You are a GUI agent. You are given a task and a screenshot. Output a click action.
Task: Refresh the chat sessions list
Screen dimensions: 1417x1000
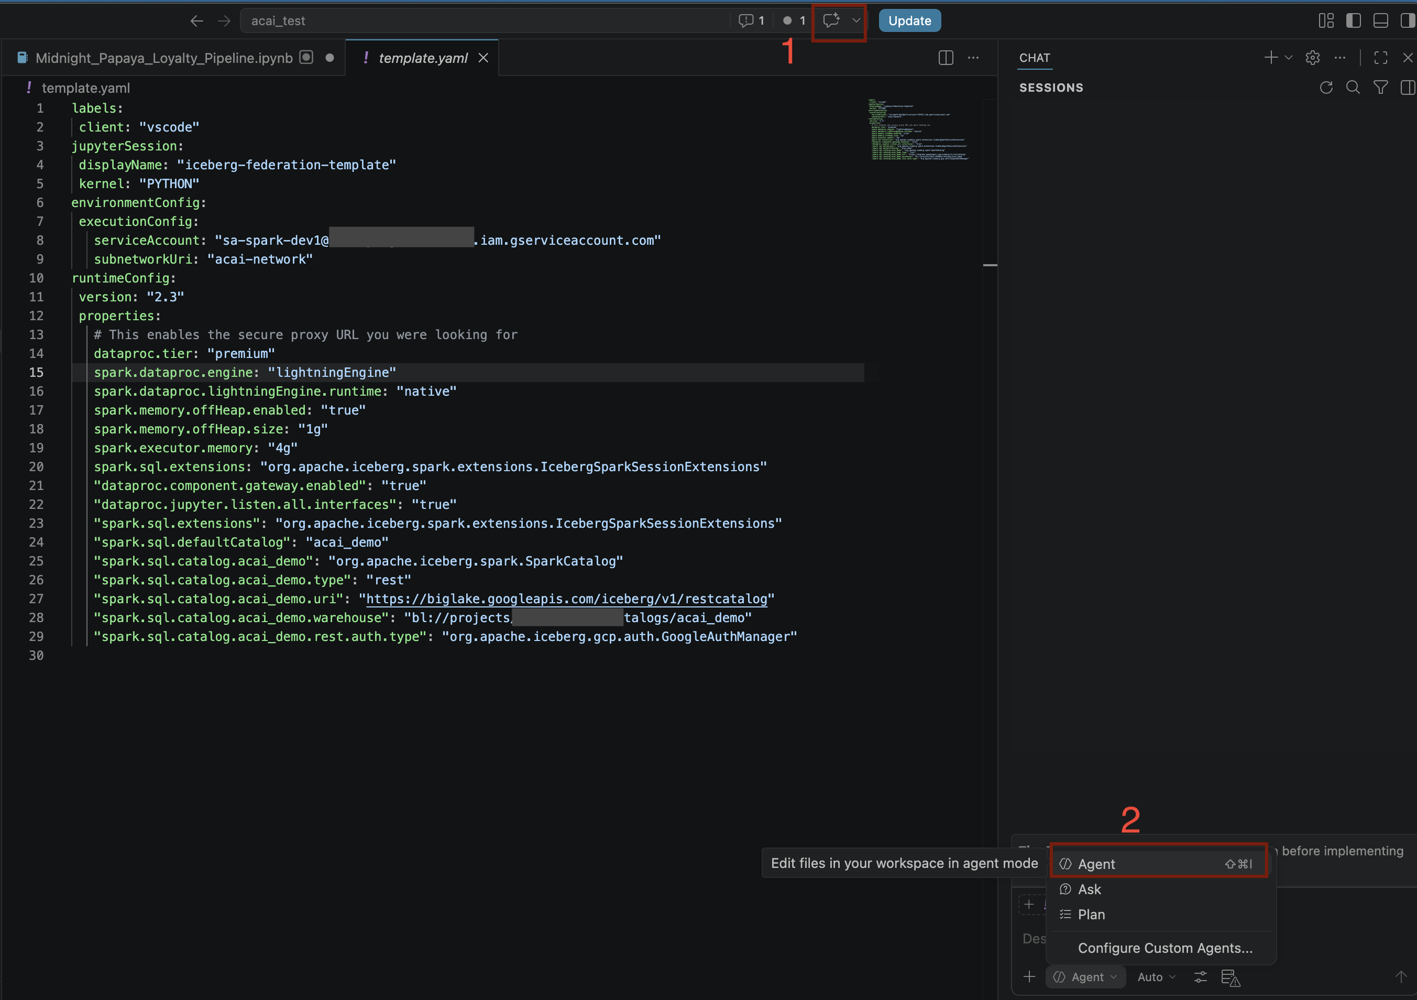[1326, 87]
